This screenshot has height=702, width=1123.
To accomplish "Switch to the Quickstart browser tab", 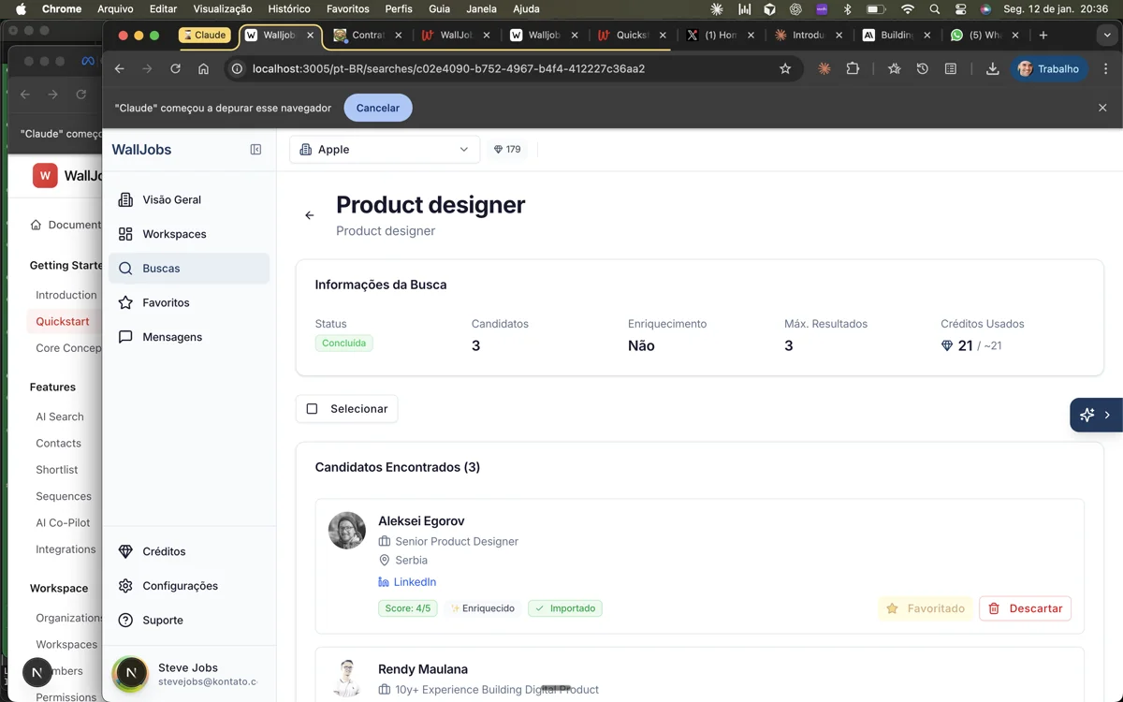I will pos(629,35).
